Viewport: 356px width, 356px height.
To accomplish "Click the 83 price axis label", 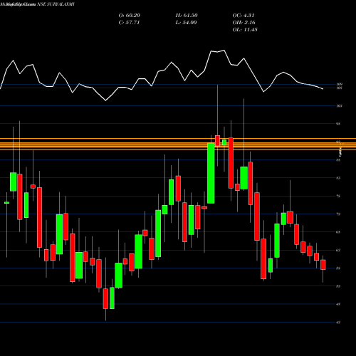I will tap(339, 178).
